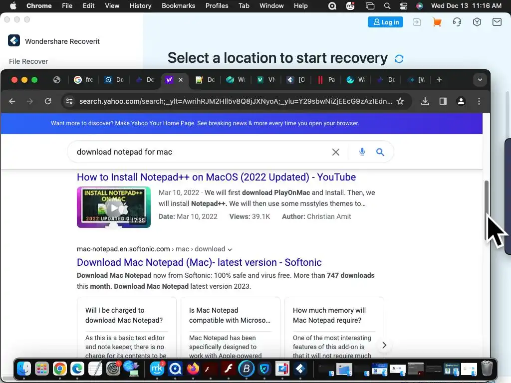Switch to the 'Pa' tab with red icon

(x=326, y=80)
